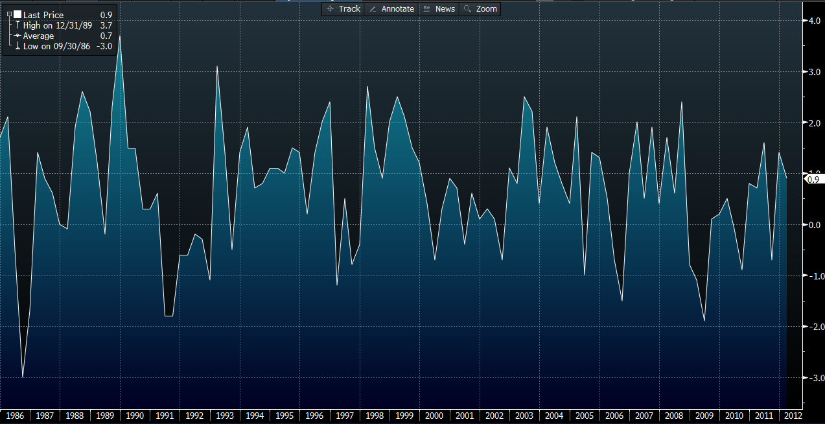Select the Low on 09/30/86 legend entry

(x=56, y=47)
